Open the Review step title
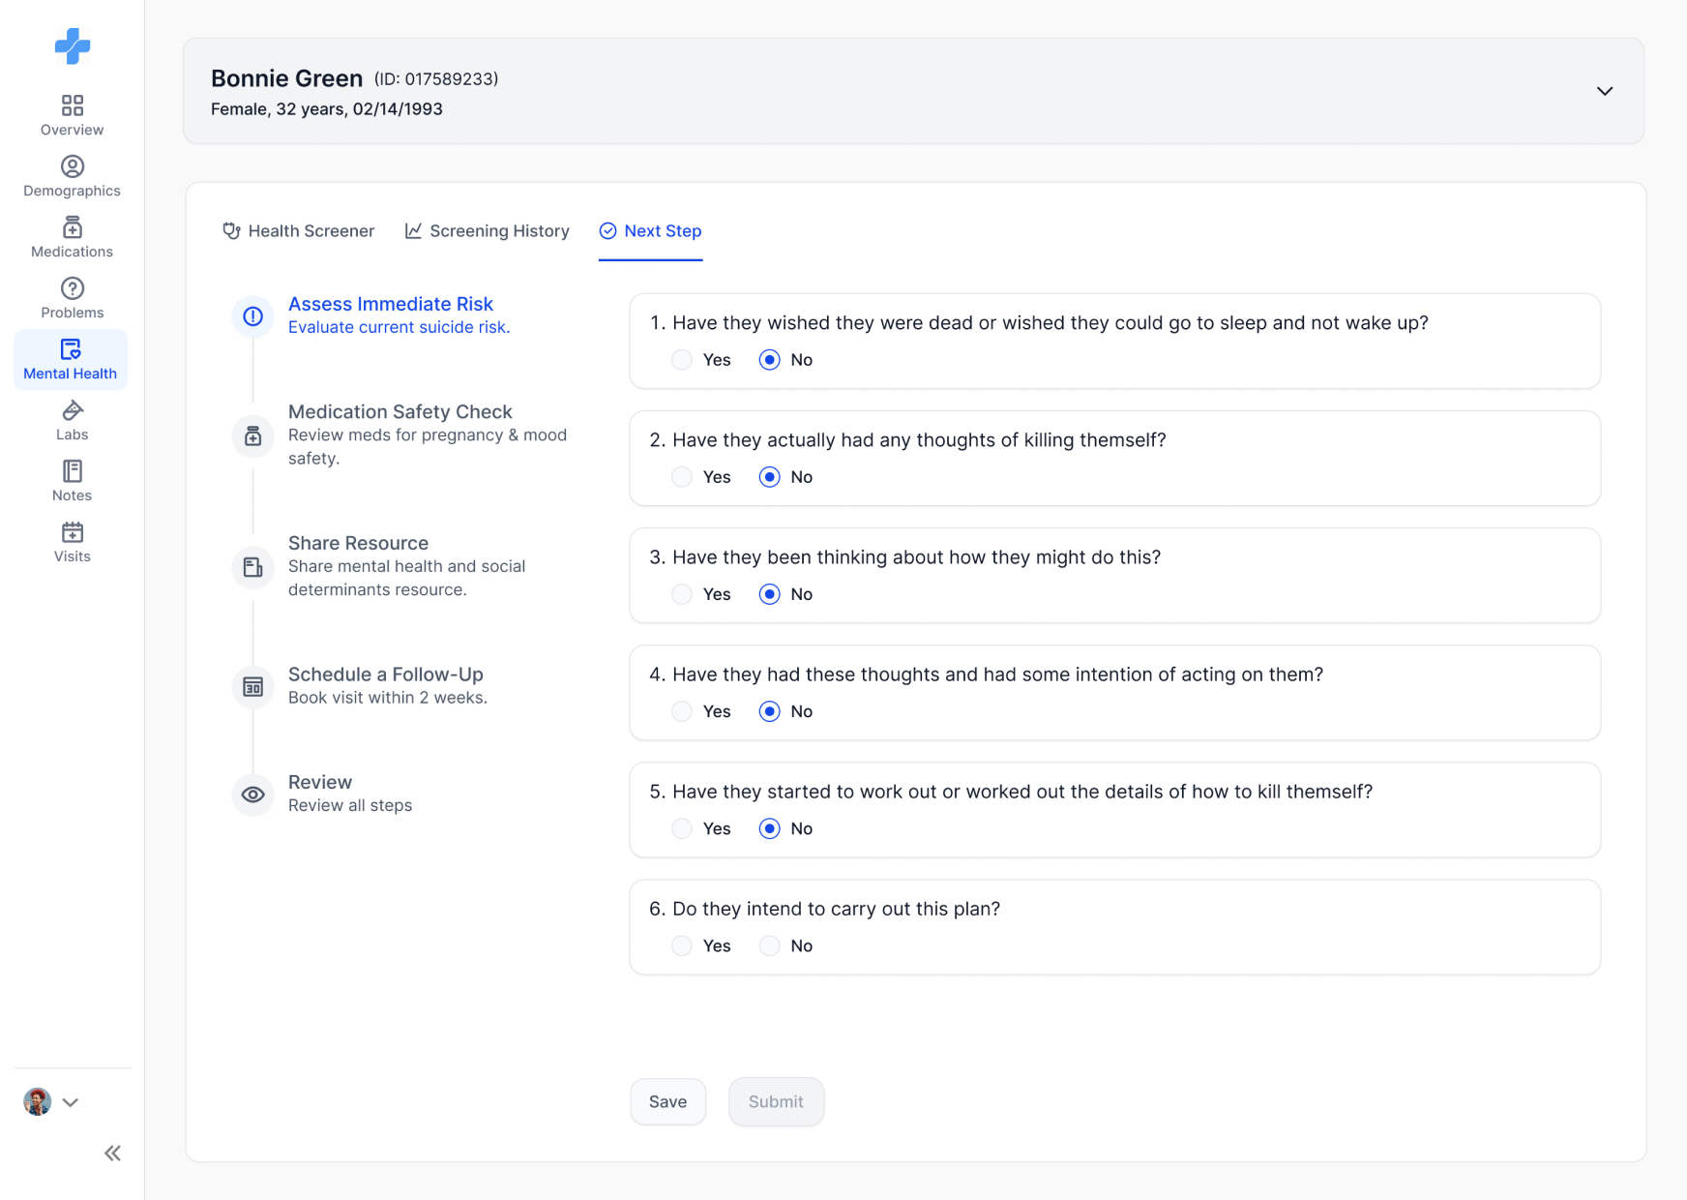The width and height of the screenshot is (1687, 1200). 320,782
